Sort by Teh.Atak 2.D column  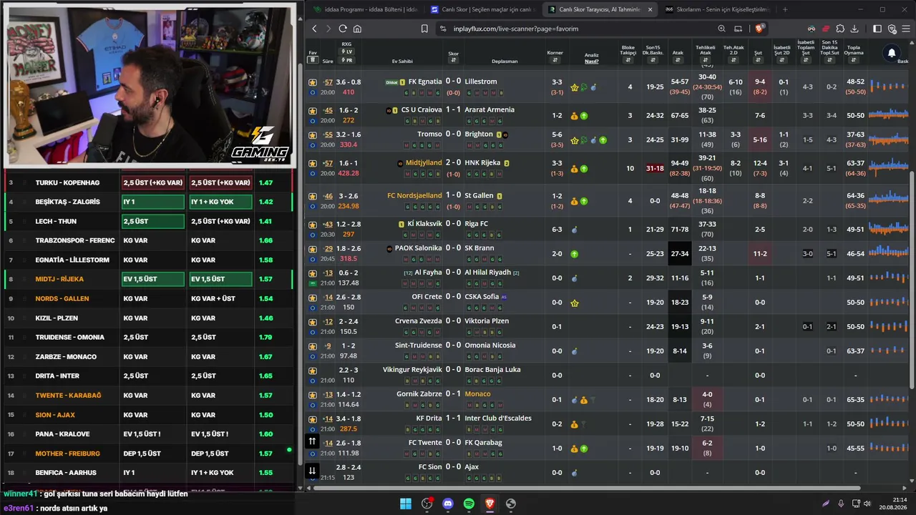pyautogui.click(x=734, y=61)
